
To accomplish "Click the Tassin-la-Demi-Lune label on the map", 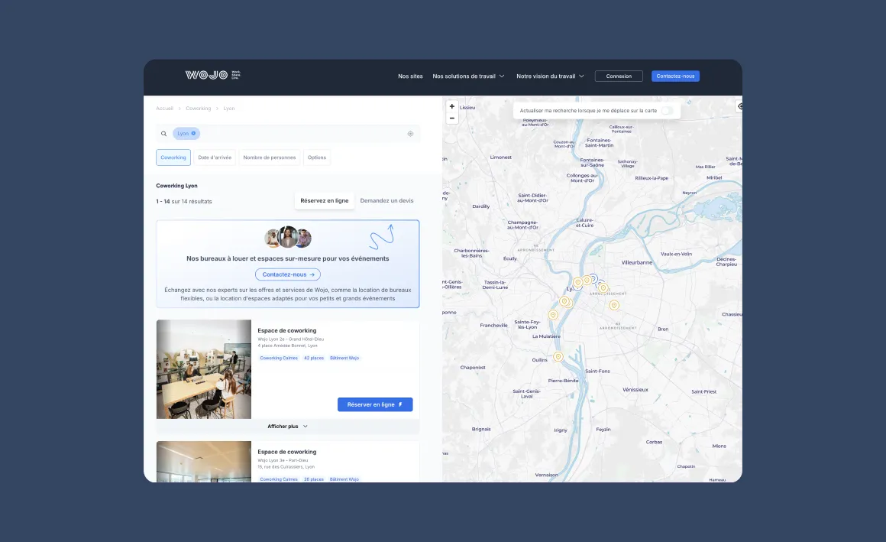I will pos(495,284).
